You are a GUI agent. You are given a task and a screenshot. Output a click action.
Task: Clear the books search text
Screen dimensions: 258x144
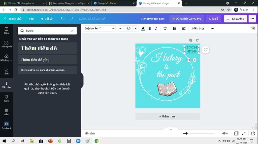[72, 31]
